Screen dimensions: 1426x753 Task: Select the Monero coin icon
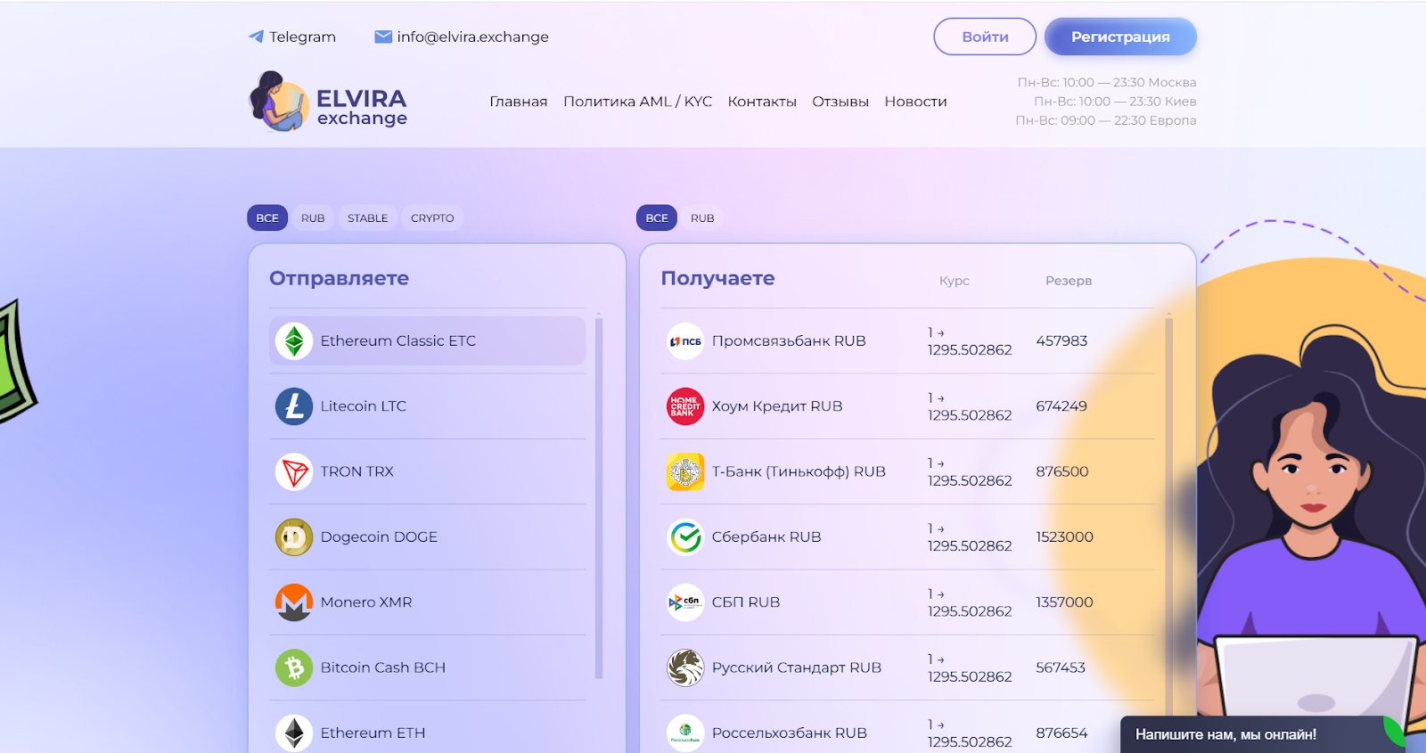tap(294, 602)
